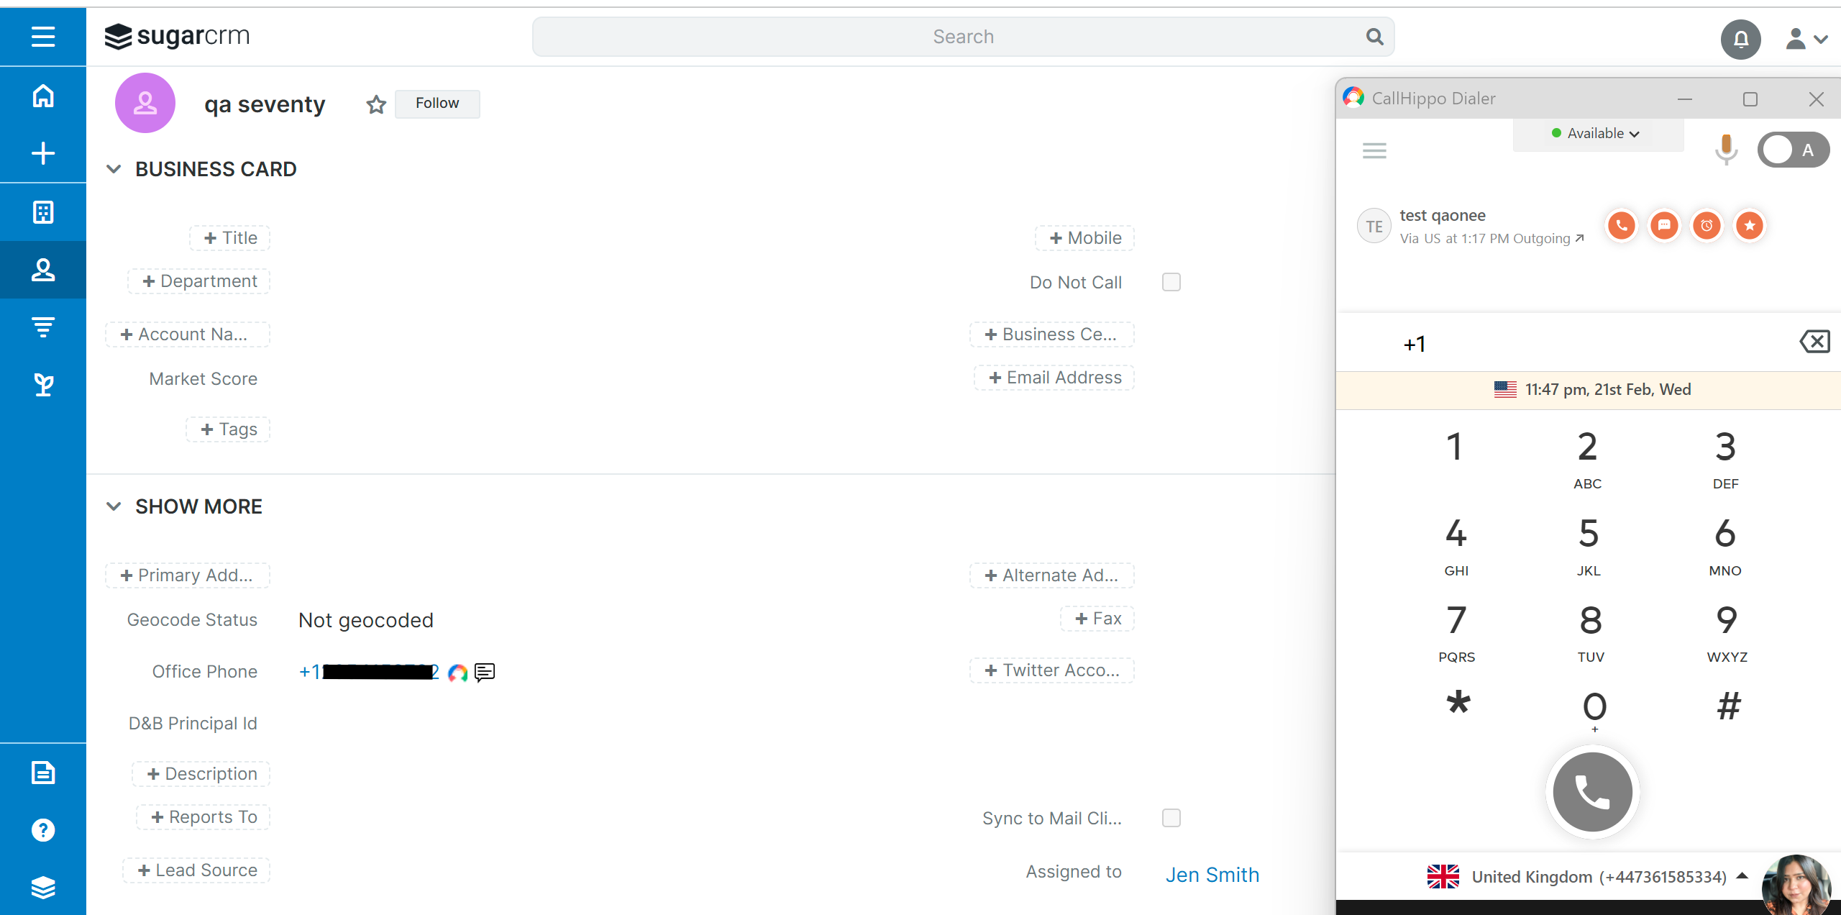Screen dimensions: 1841x915
Task: Call test qaonee via orange phone icon
Action: coord(1622,226)
